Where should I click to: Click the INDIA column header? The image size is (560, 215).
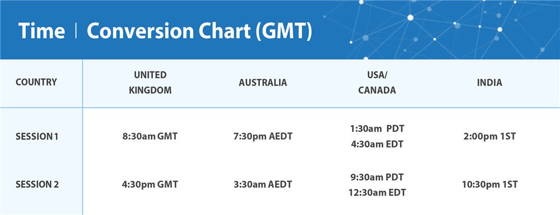(489, 83)
